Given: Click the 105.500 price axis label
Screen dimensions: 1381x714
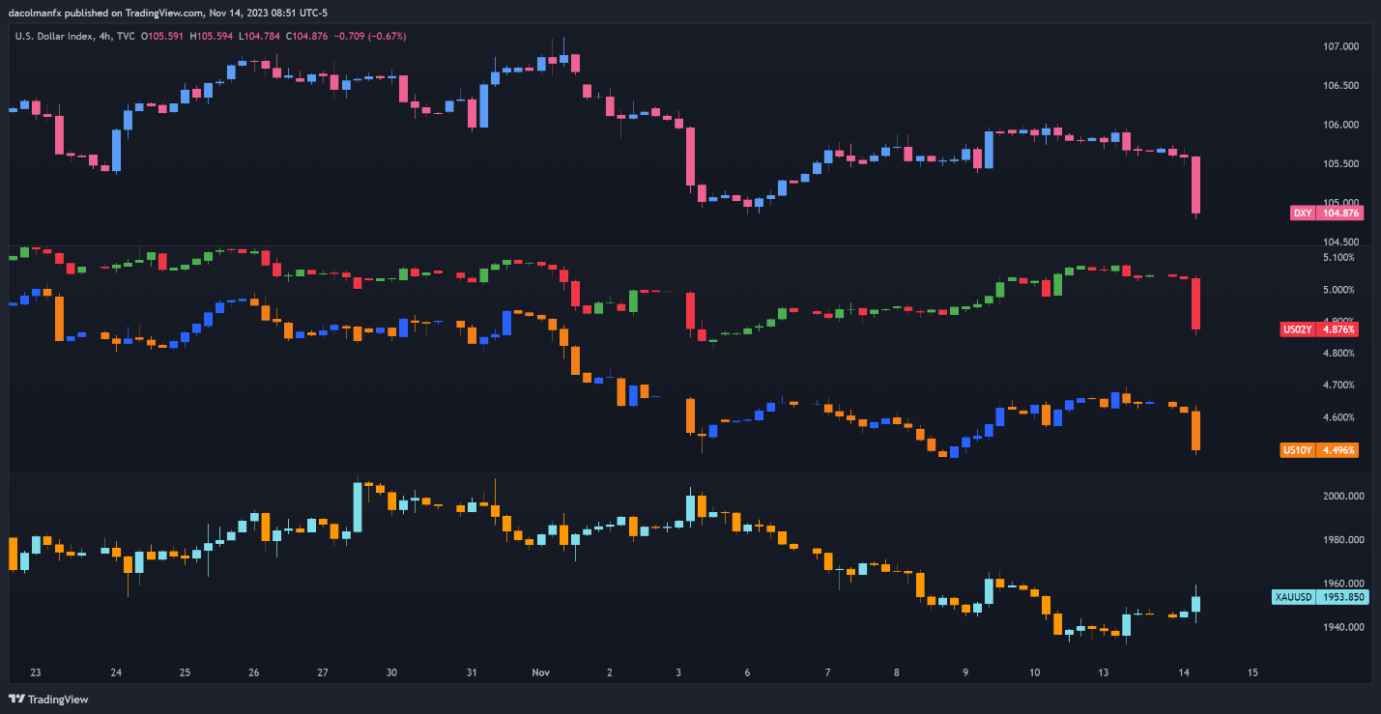Looking at the screenshot, I should pos(1340,164).
